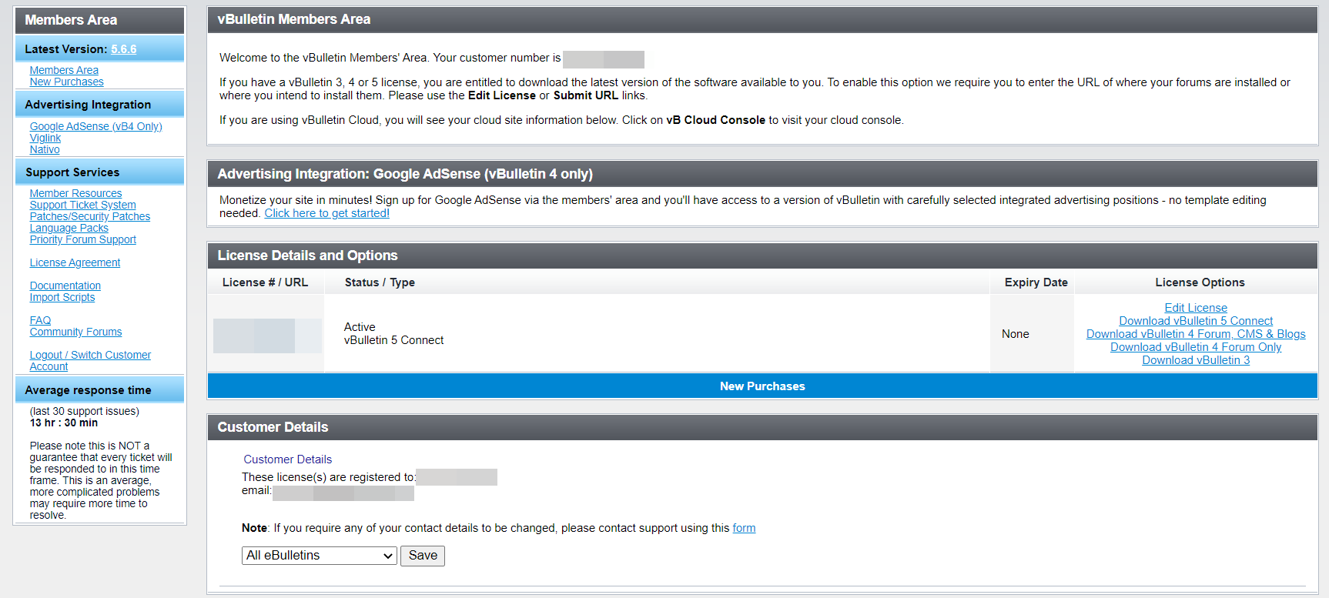Open Import Scripts link

tap(62, 297)
